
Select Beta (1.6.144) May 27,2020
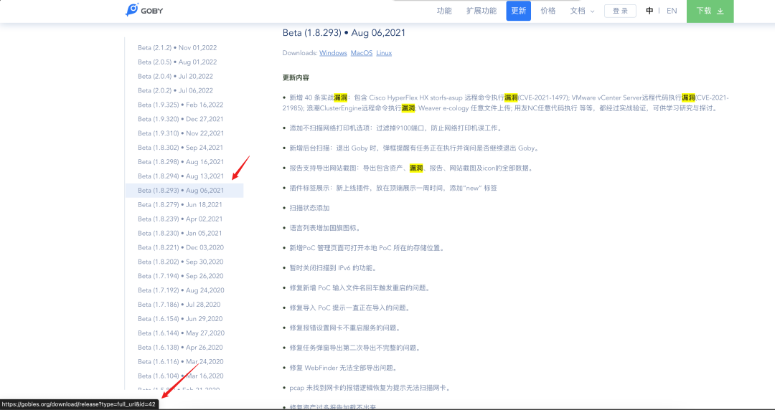click(182, 333)
